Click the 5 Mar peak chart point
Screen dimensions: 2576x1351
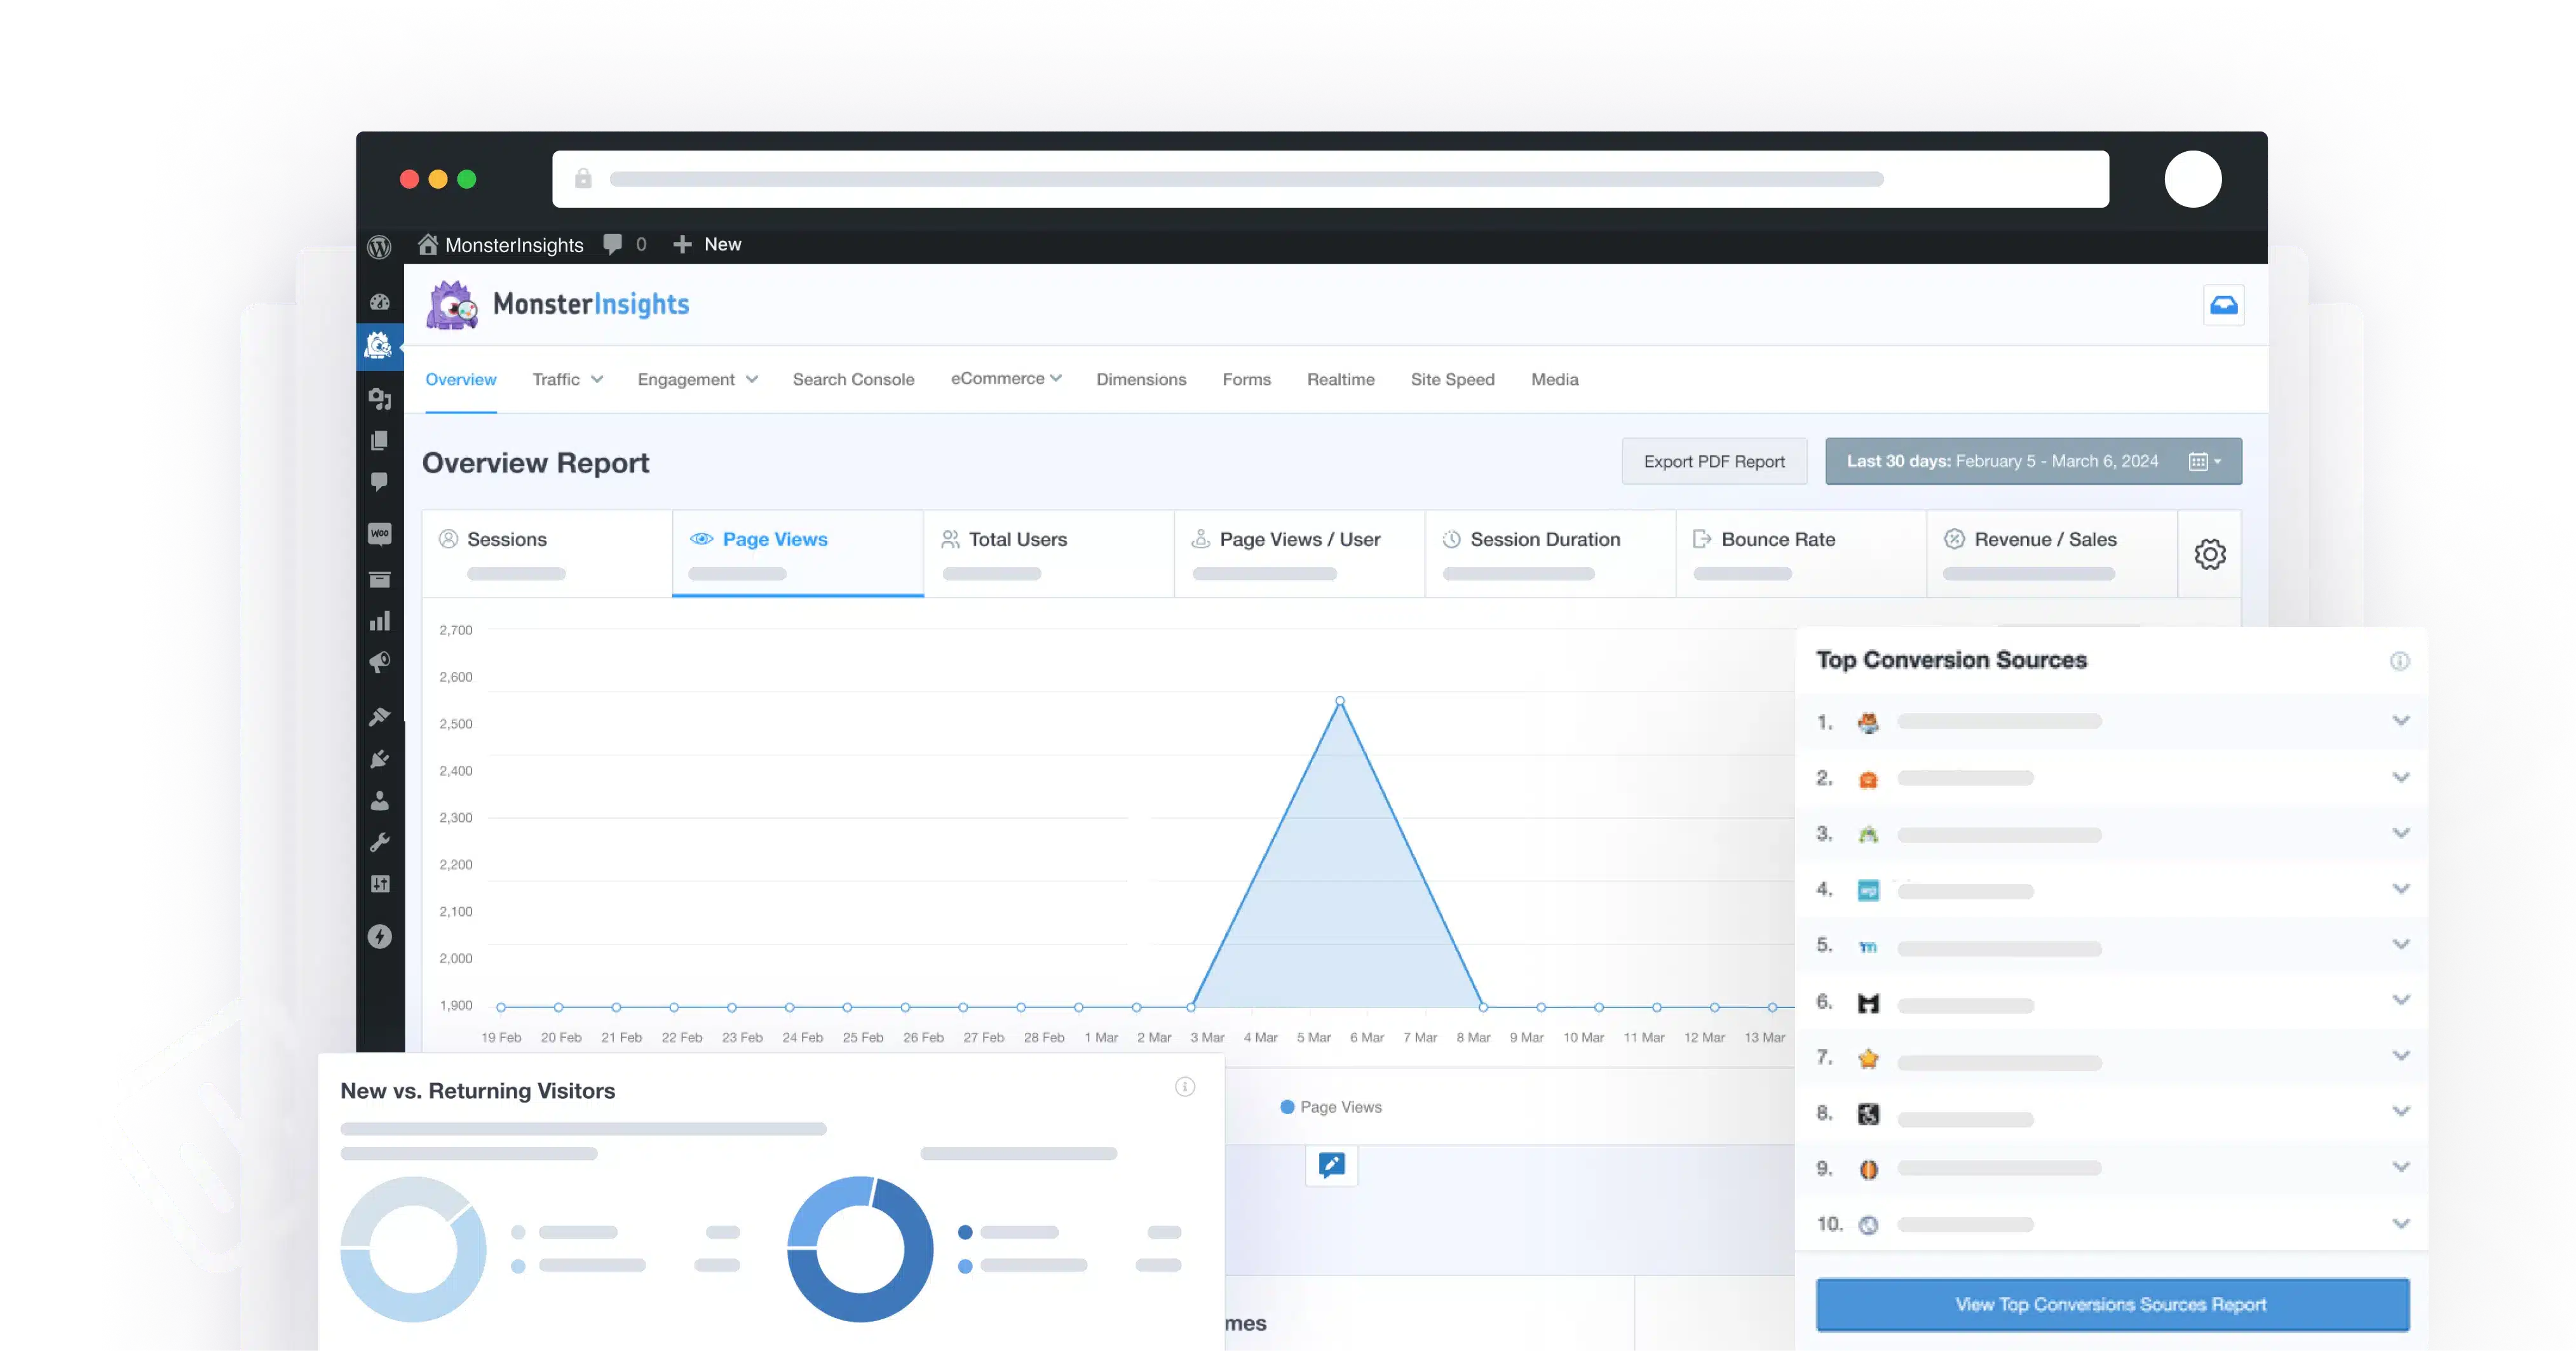[1340, 701]
